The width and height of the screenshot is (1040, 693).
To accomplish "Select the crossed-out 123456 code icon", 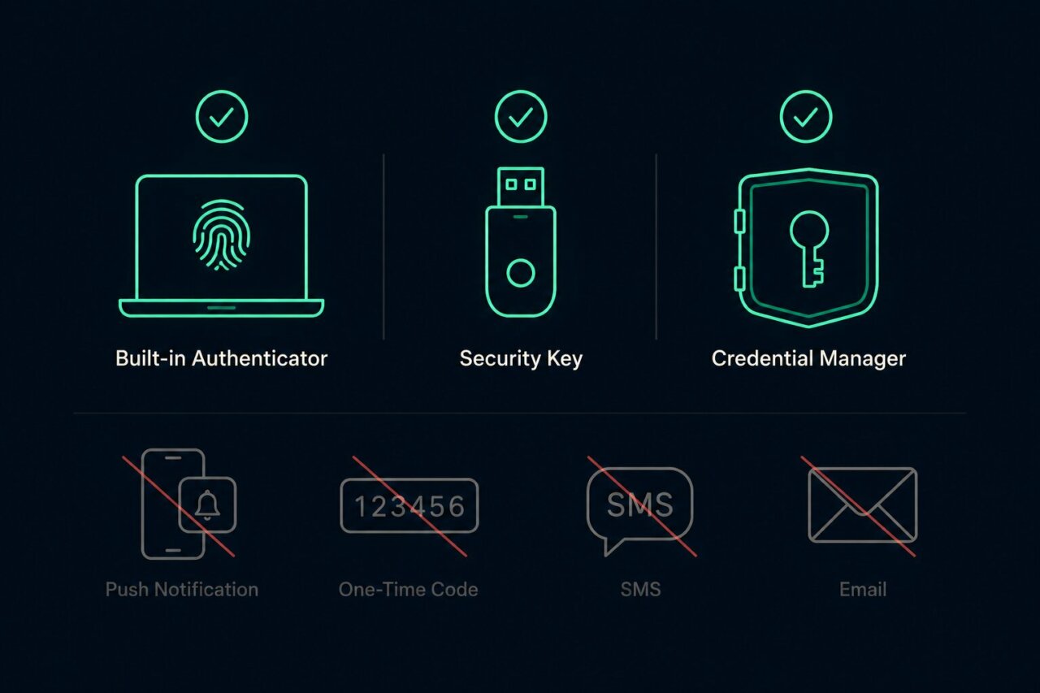I will pyautogui.click(x=409, y=505).
